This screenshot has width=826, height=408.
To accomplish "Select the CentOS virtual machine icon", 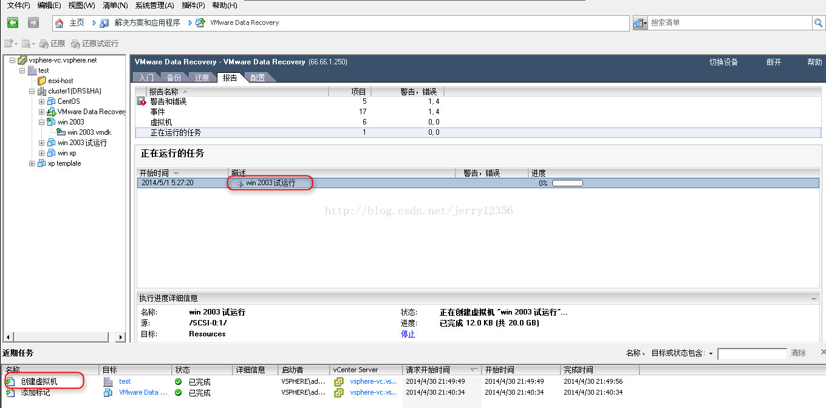I will coord(52,101).
